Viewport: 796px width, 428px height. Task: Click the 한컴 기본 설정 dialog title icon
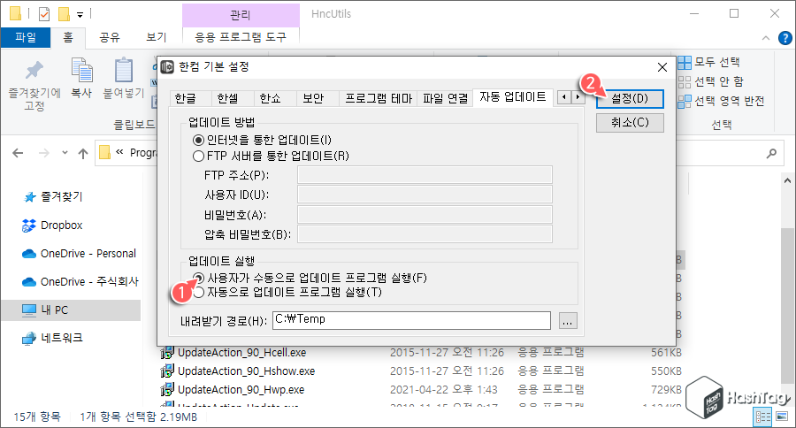167,66
